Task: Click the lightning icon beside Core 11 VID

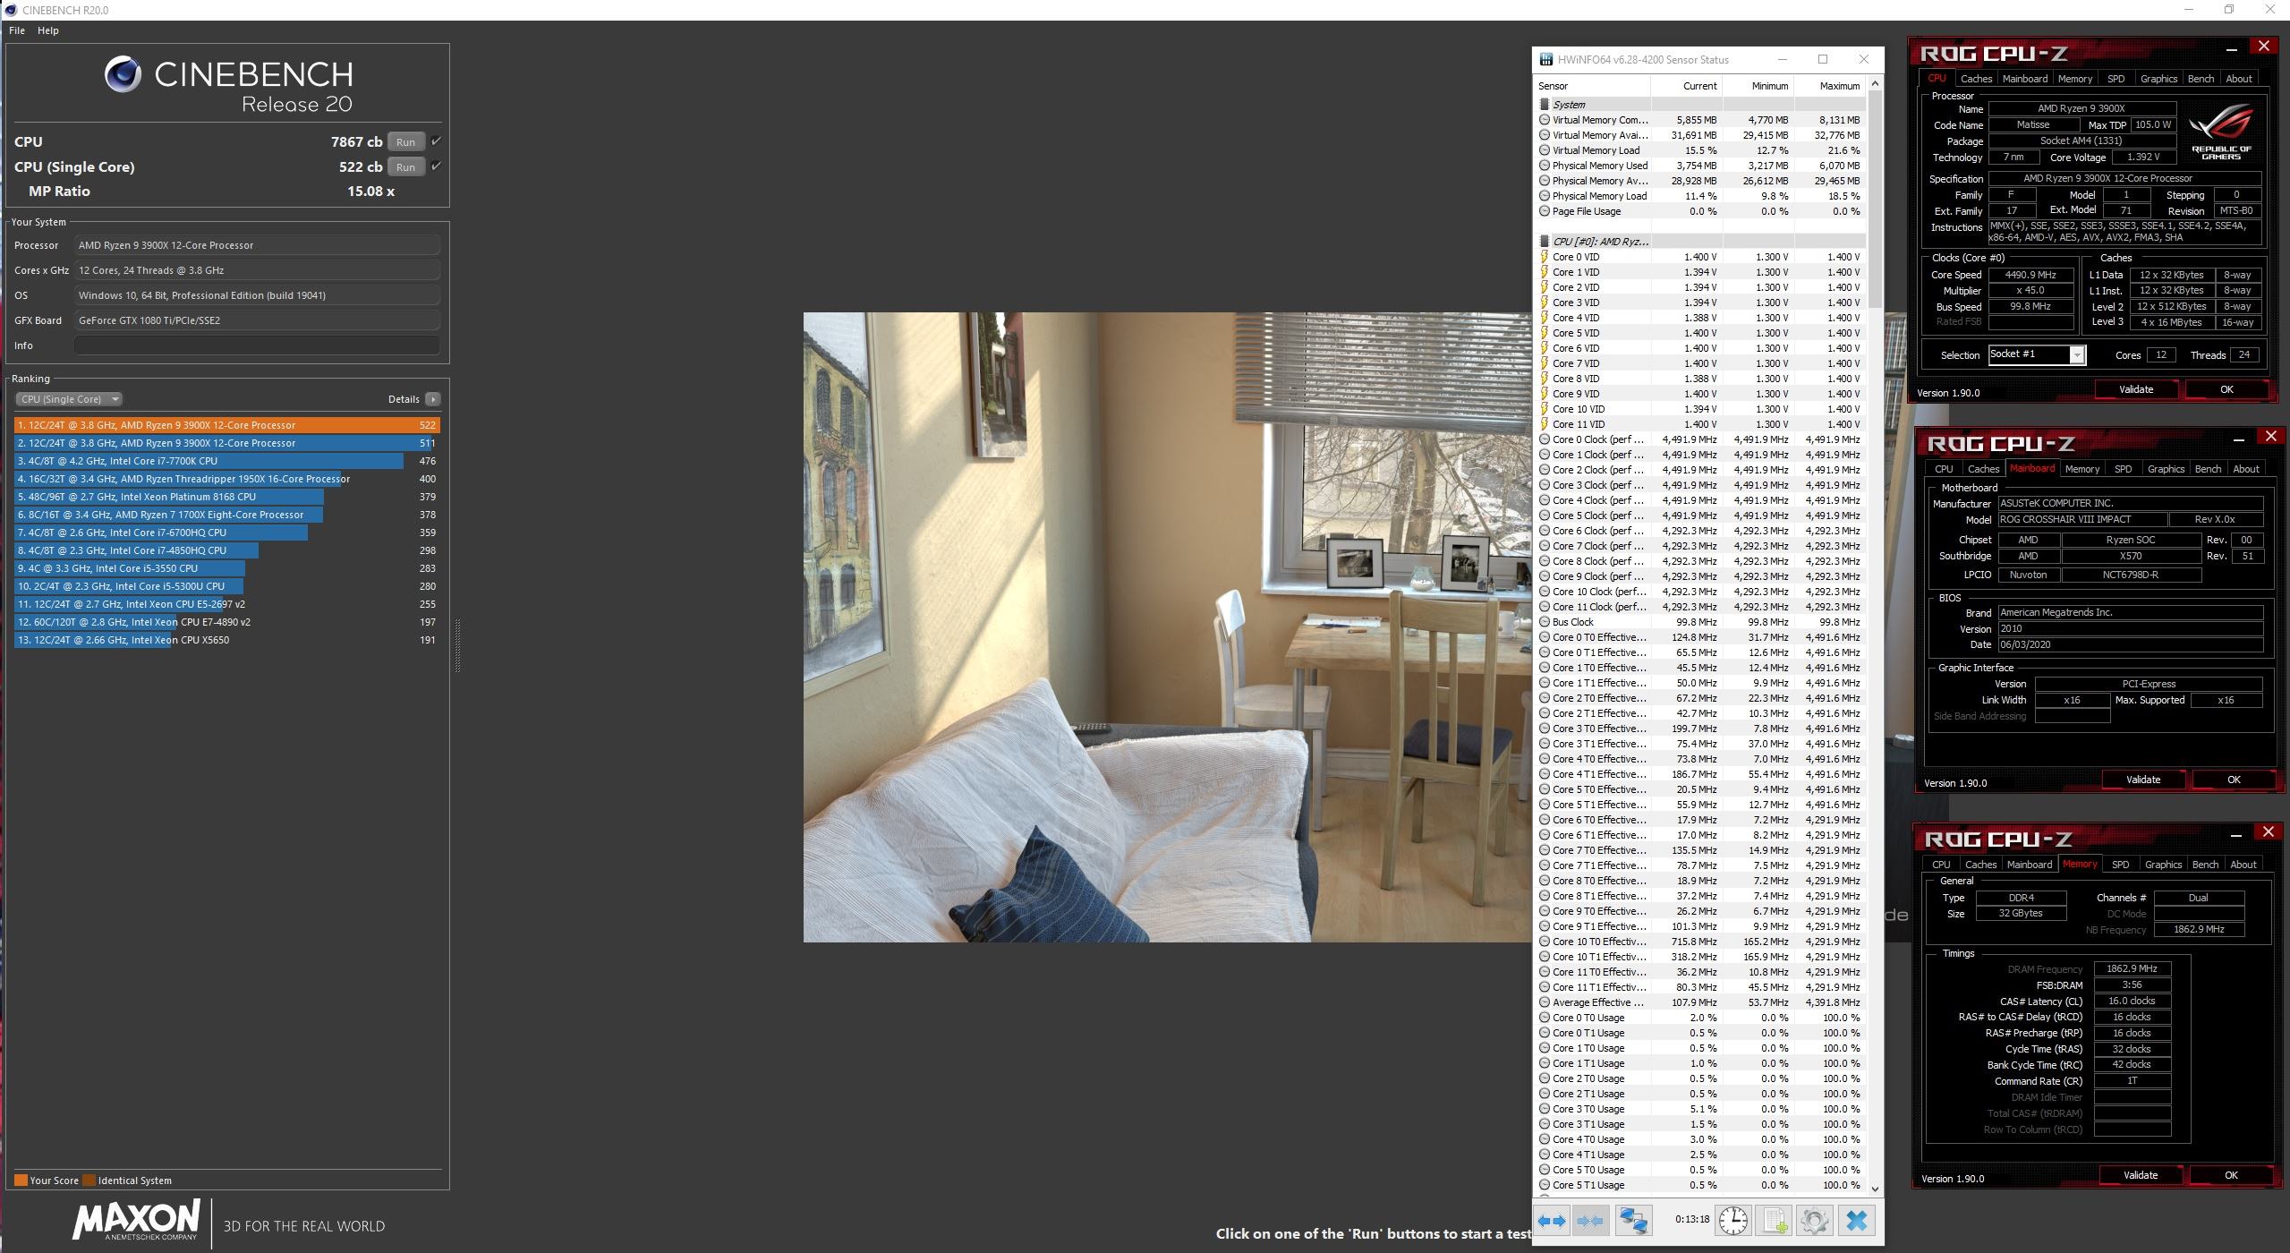Action: click(x=1545, y=424)
